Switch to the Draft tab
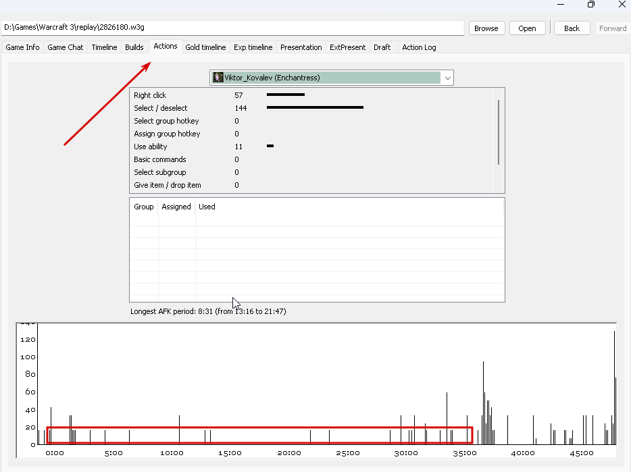 click(x=382, y=47)
